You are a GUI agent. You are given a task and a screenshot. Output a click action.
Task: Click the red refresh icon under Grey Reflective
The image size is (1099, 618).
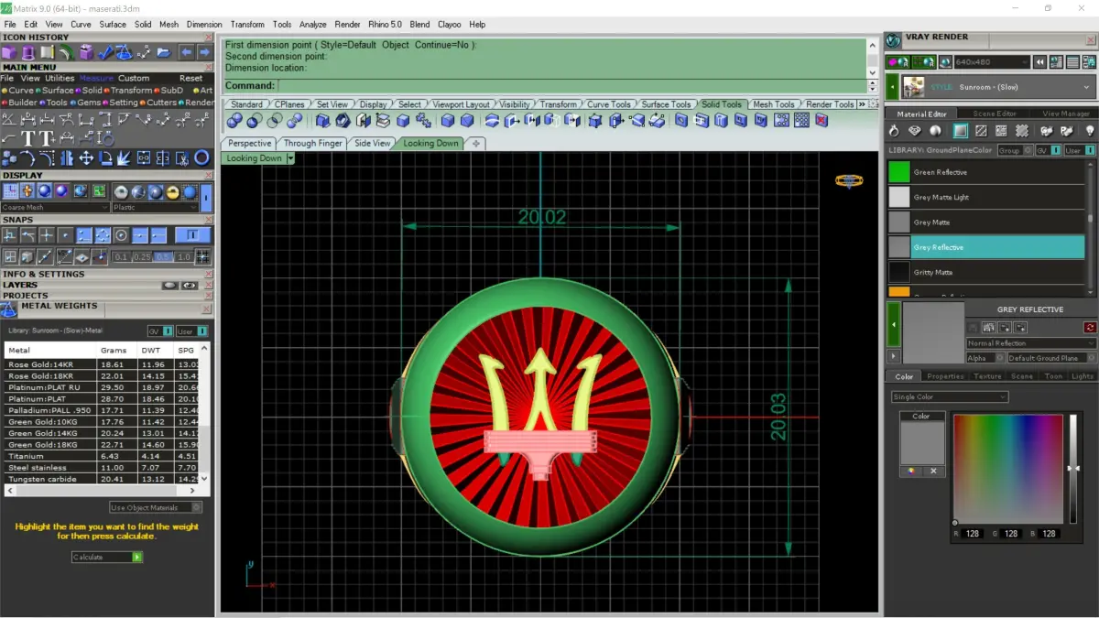[1090, 328]
